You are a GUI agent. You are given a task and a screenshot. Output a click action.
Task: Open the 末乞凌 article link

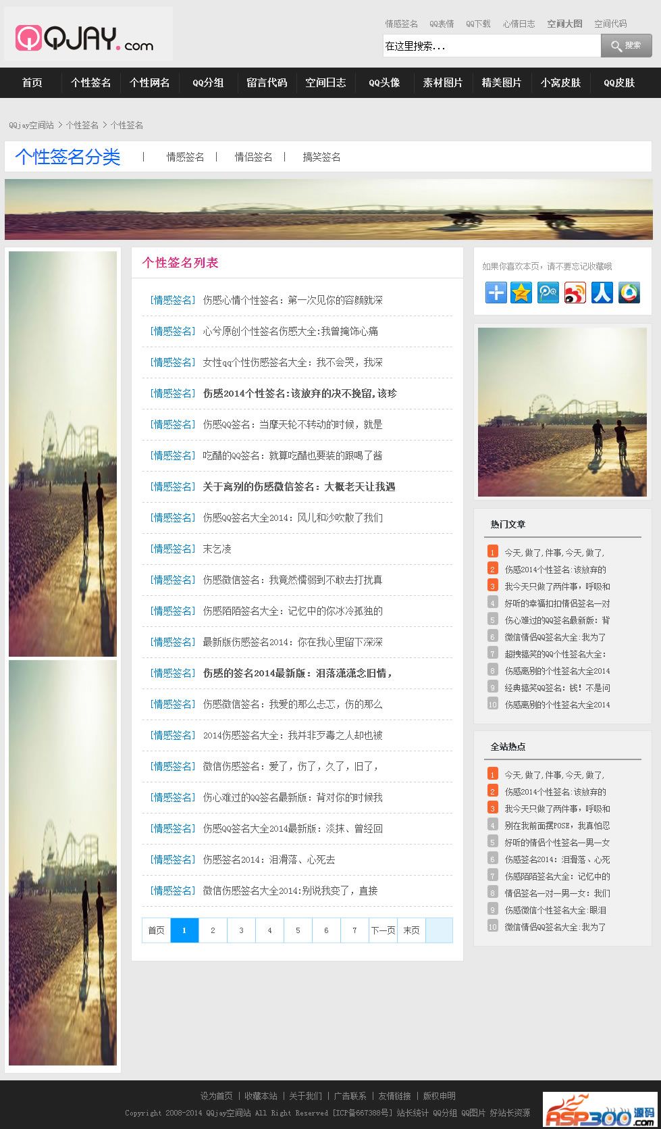pyautogui.click(x=217, y=549)
